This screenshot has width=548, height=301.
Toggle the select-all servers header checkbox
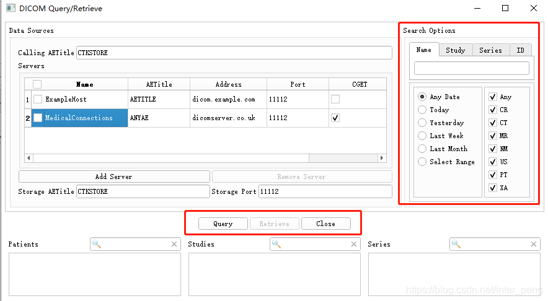point(37,84)
